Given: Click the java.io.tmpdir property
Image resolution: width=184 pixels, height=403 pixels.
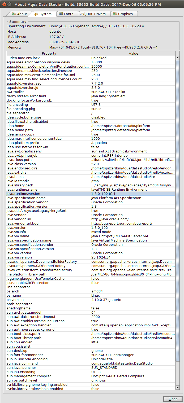Looking at the screenshot, I should [91, 181].
